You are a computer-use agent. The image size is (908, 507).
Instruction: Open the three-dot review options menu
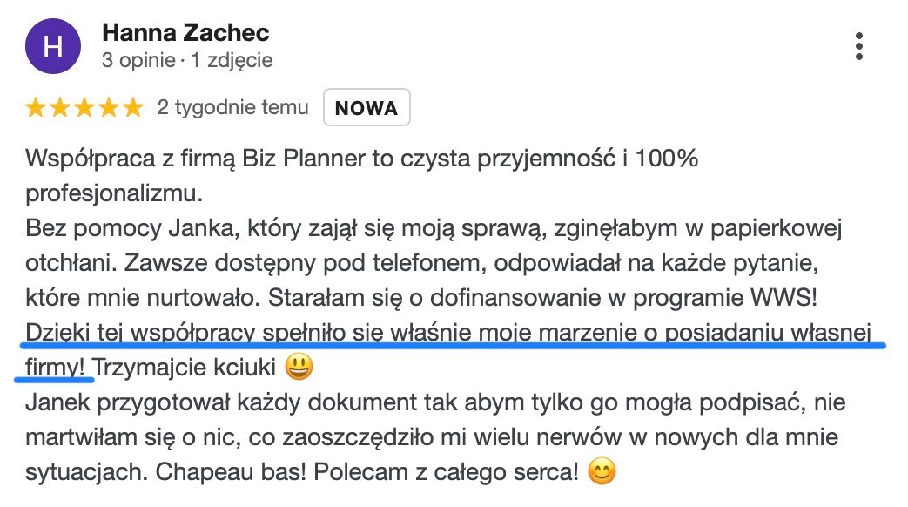tap(858, 46)
